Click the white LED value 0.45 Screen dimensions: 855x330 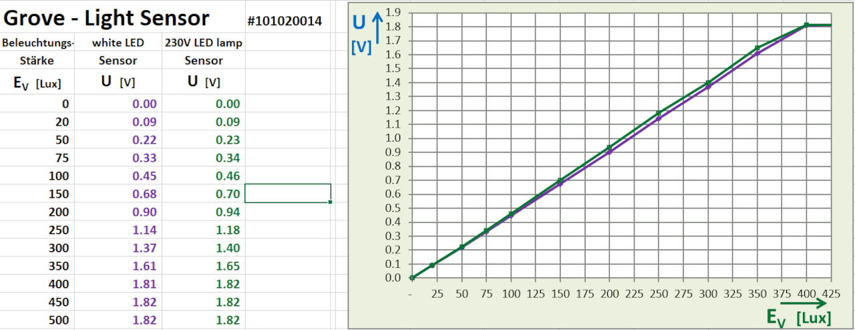pos(144,176)
